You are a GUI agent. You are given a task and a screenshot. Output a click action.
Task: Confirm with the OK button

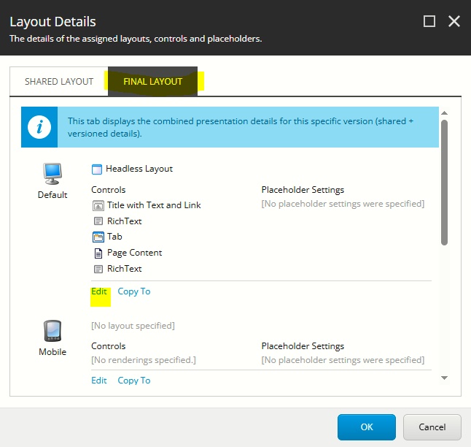[367, 427]
